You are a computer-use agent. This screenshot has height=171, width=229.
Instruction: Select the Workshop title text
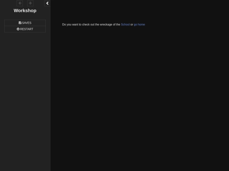click(x=25, y=11)
